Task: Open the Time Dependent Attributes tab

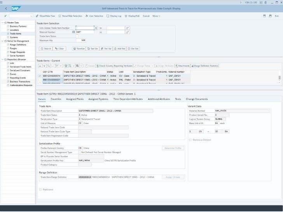Action: (x=128, y=99)
